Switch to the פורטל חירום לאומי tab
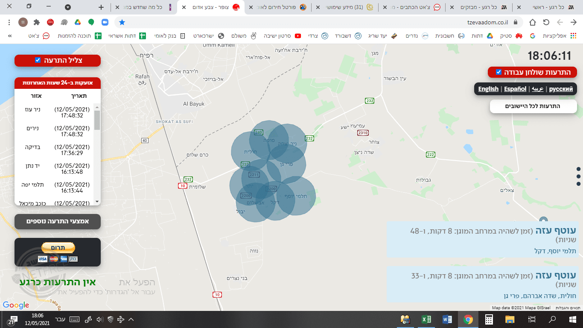 [x=278, y=7]
